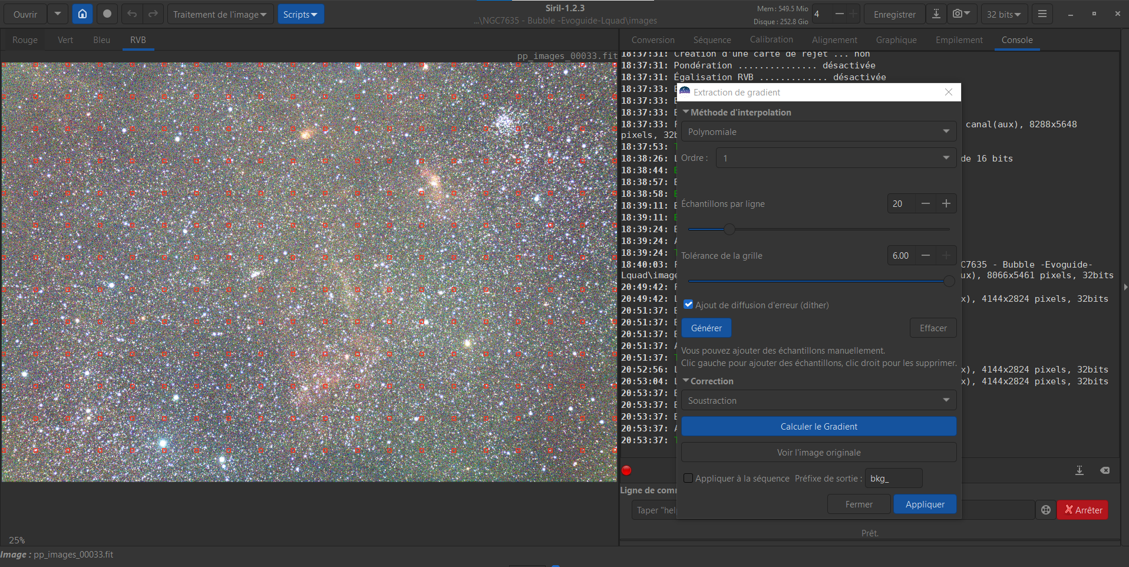Click the home directory icon
The height and width of the screenshot is (567, 1129).
pos(82,14)
